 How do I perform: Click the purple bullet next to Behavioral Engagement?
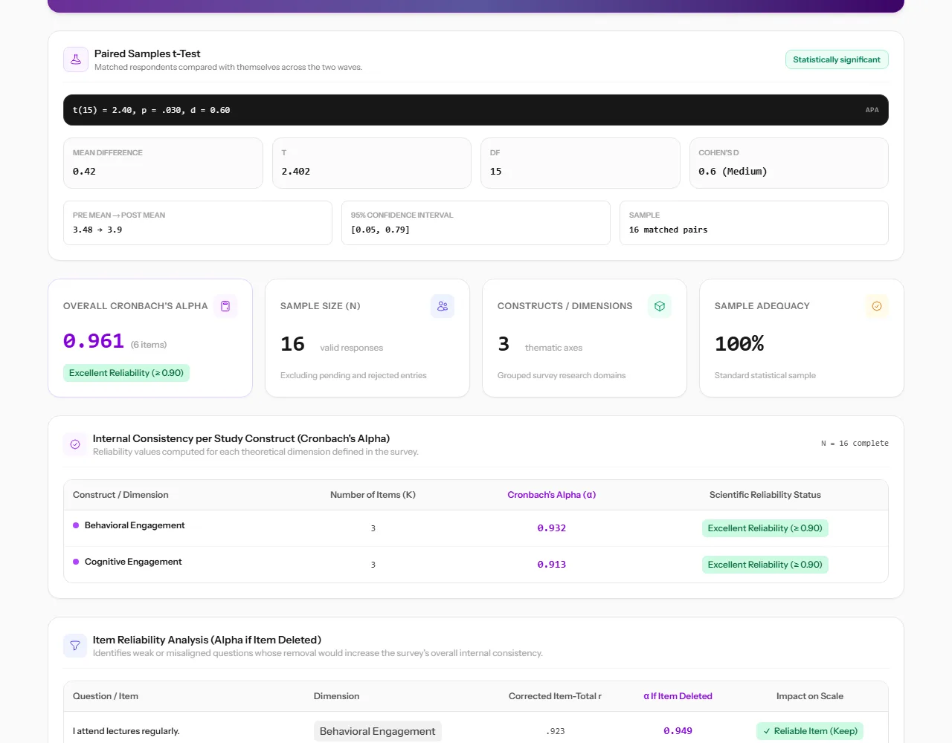coord(76,525)
